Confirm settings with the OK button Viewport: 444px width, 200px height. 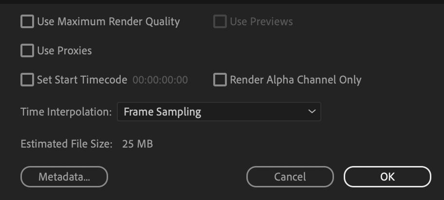click(387, 177)
